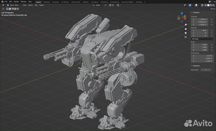
Task: Open snapping options dropdown arrow
Action: [115, 5]
